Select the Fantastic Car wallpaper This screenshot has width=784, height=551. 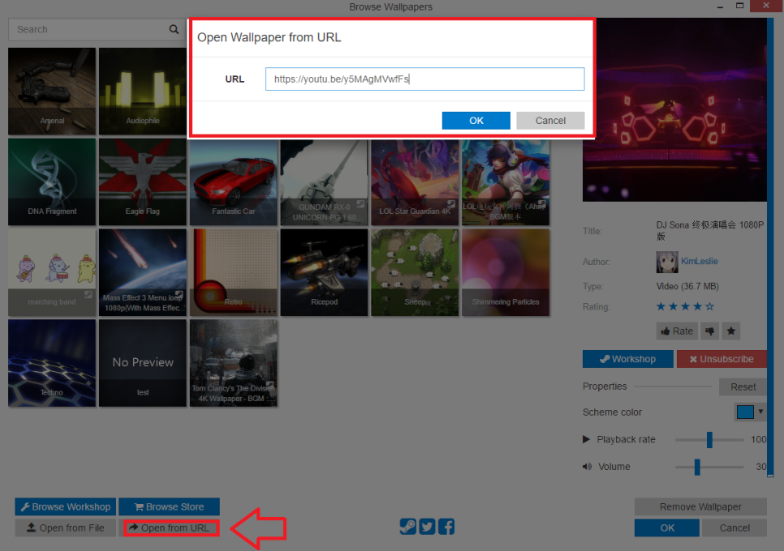(x=234, y=182)
